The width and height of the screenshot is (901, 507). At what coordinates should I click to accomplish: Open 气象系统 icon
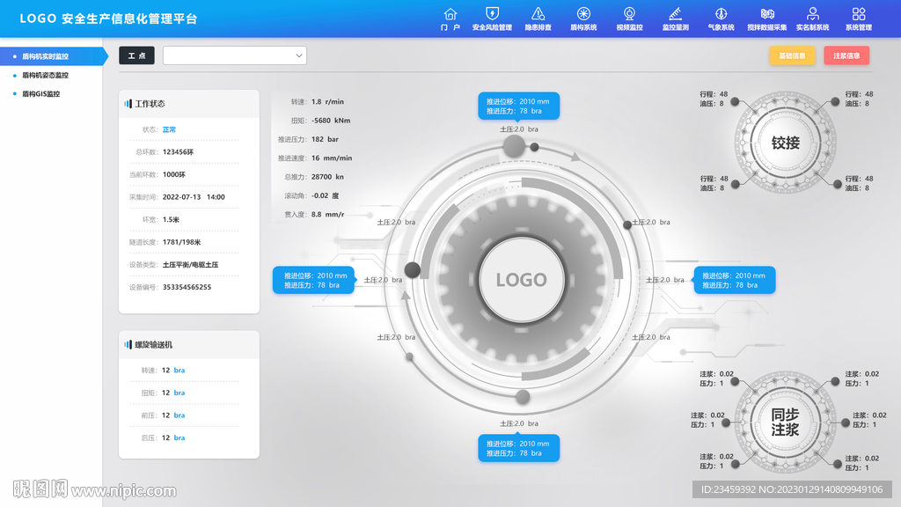[x=722, y=14]
